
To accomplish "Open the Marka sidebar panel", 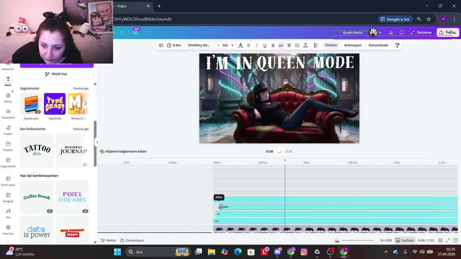I will pos(8,98).
